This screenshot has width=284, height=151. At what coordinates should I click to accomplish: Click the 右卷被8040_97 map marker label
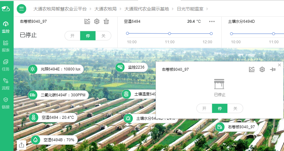pos(241,127)
